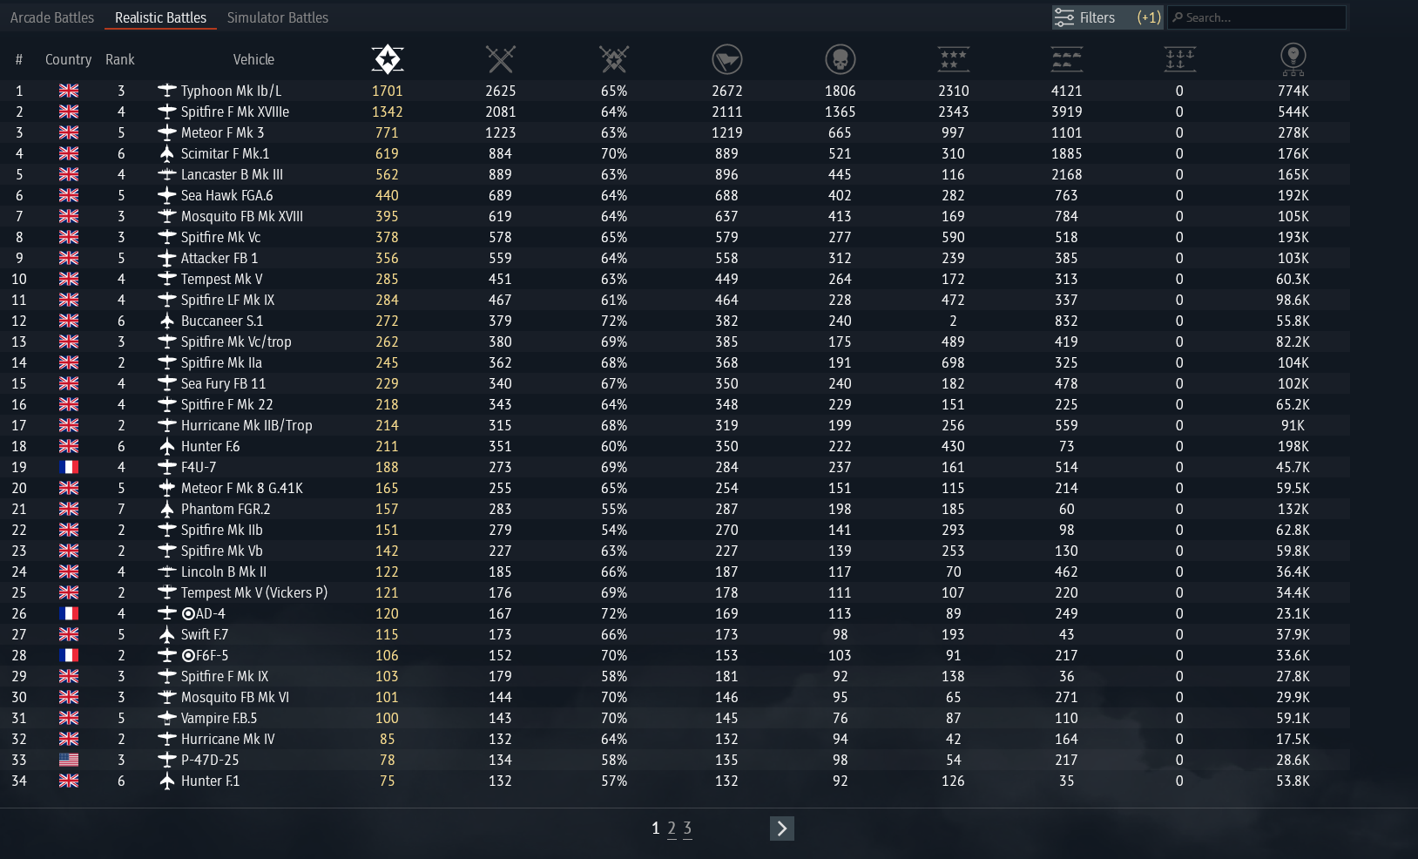The width and height of the screenshot is (1418, 859).
Task: Select Tempest Mk V row at rank 10
Action: [675, 279]
